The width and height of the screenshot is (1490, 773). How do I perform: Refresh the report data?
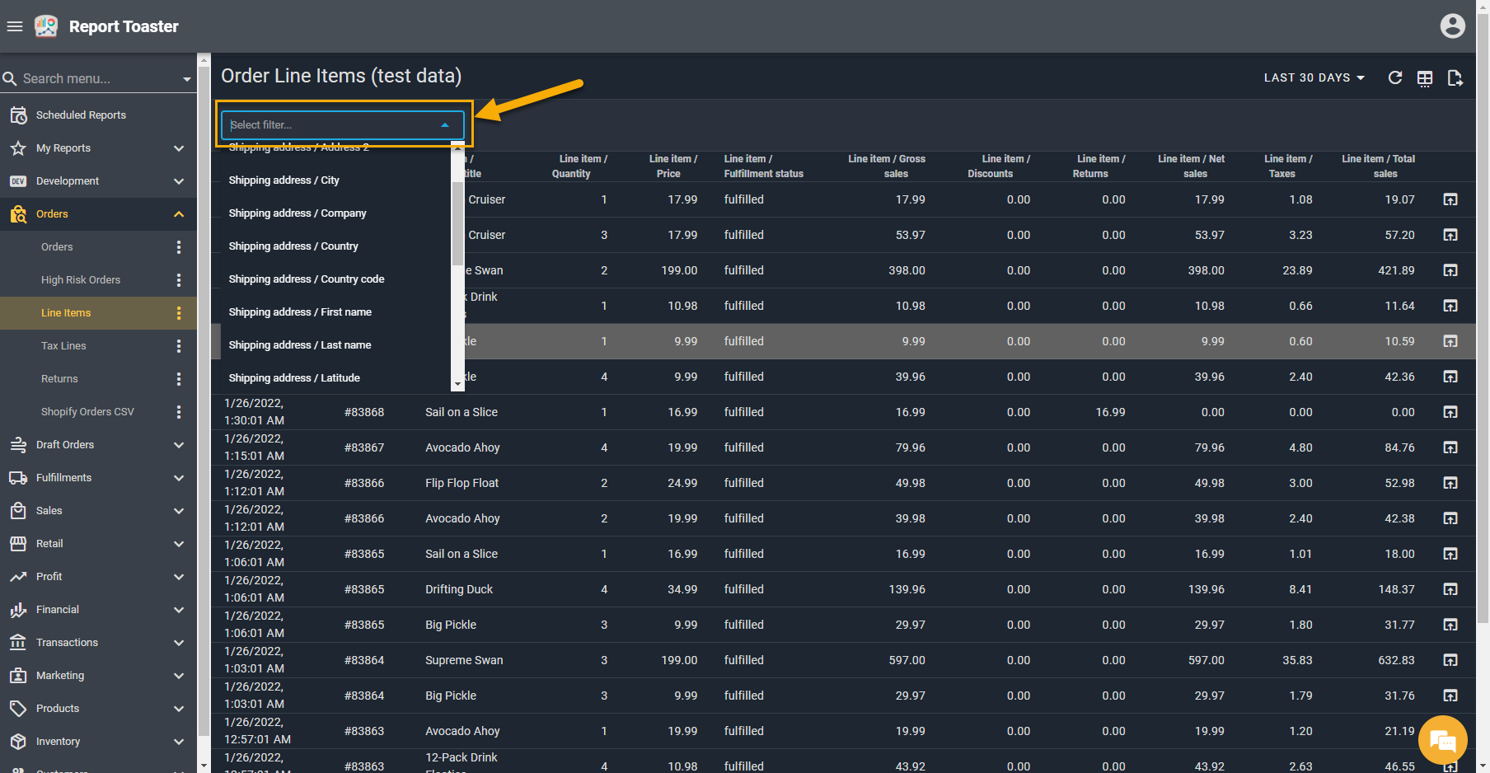1395,77
